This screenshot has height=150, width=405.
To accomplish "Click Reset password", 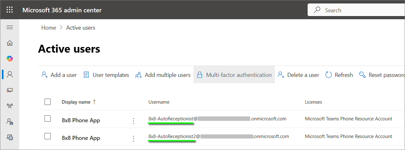I will (382, 75).
